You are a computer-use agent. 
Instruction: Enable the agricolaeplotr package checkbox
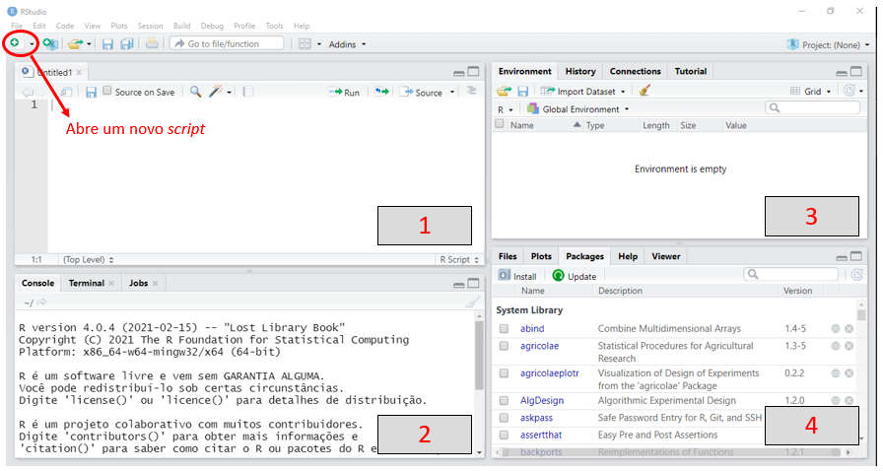coord(504,373)
